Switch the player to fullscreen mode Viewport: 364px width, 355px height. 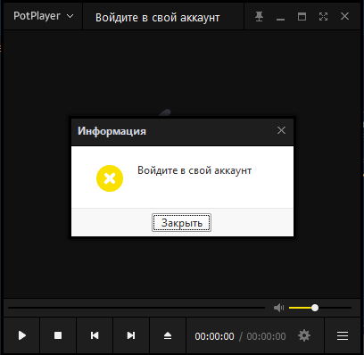[x=323, y=16]
